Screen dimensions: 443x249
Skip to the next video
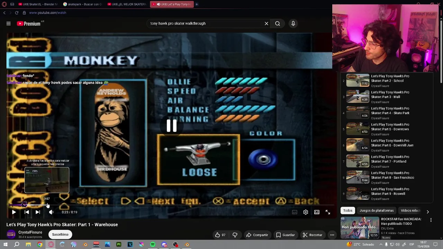point(38,212)
